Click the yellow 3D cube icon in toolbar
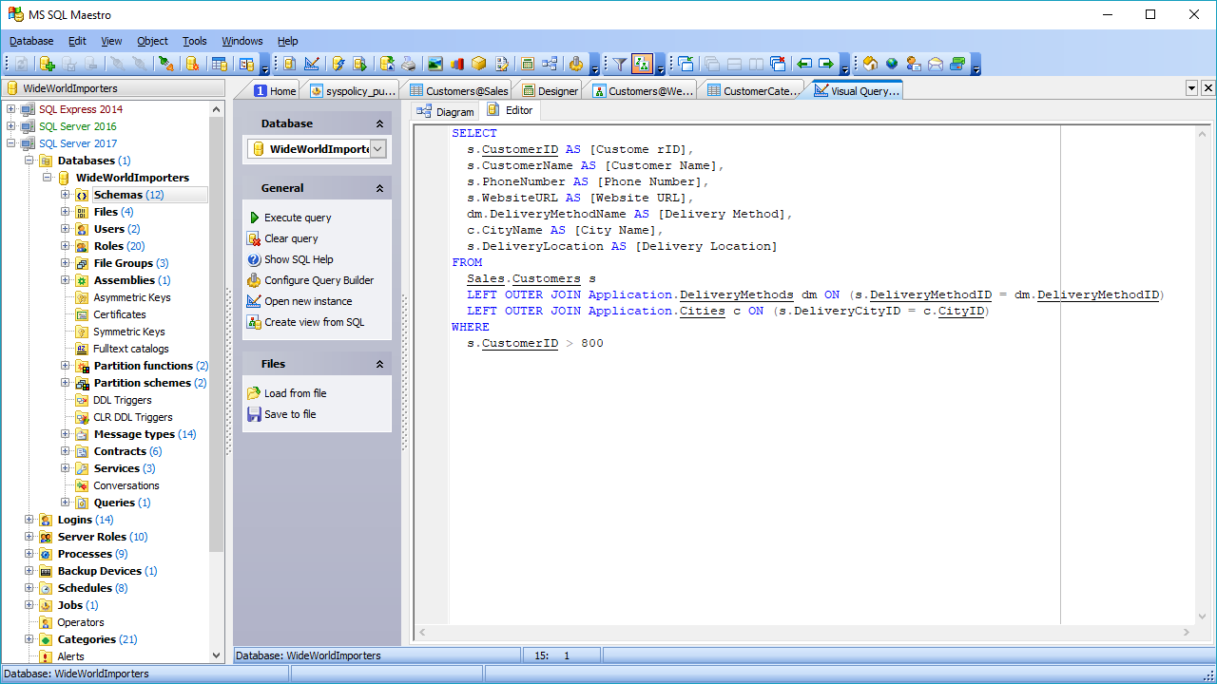1217x684 pixels. coord(479,64)
